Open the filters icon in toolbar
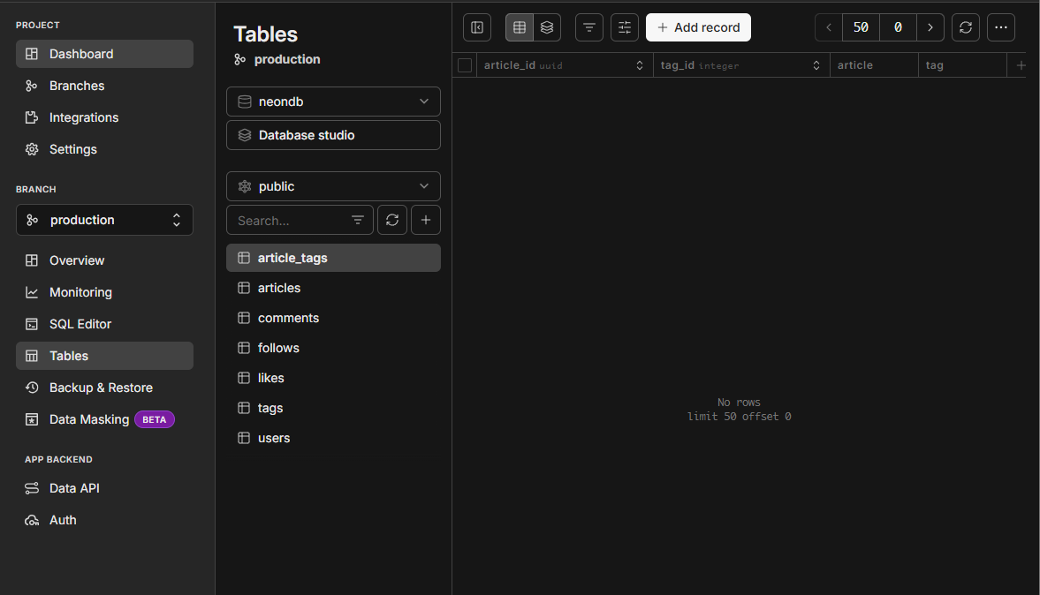 coord(589,27)
